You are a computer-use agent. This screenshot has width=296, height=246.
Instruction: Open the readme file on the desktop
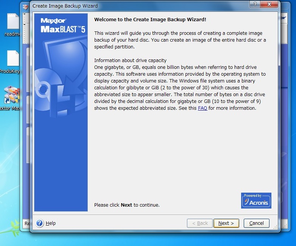point(12,25)
